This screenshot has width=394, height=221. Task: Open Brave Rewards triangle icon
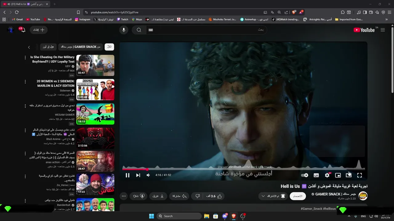[x=301, y=12]
